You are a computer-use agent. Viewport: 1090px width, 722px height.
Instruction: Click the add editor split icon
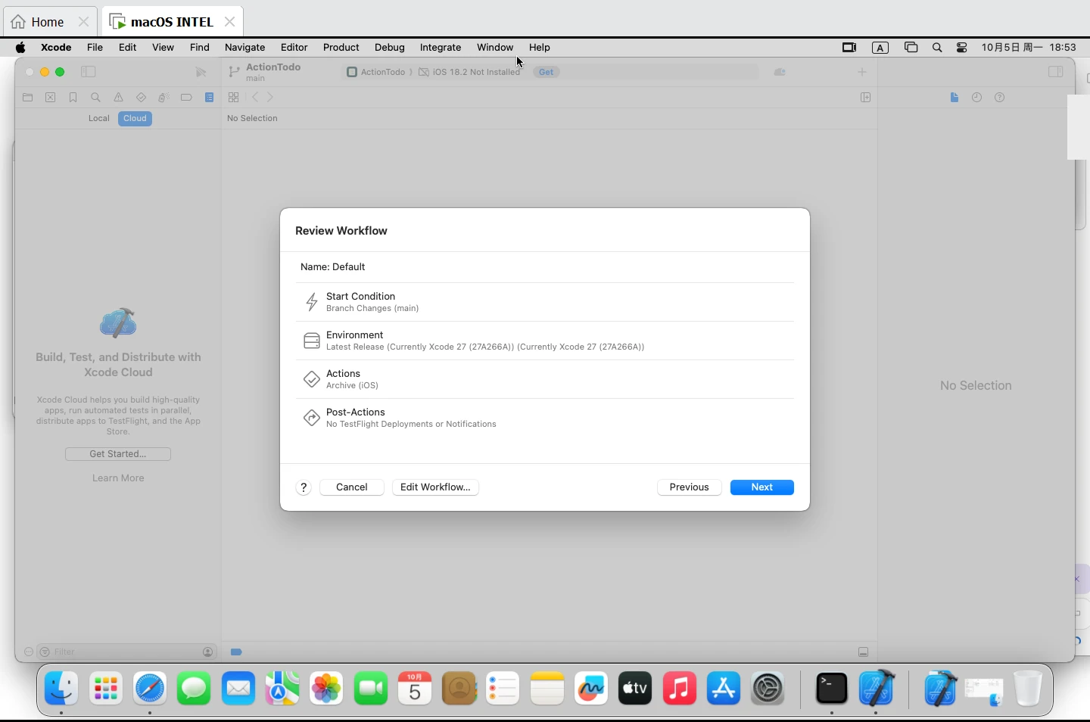(865, 98)
